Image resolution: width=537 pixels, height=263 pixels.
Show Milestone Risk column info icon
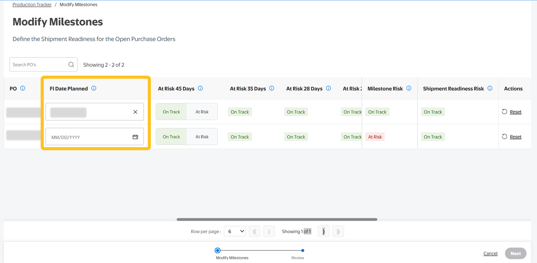point(409,88)
